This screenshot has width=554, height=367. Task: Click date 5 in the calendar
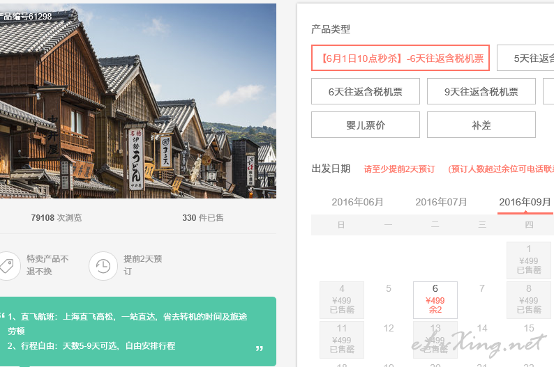point(389,289)
